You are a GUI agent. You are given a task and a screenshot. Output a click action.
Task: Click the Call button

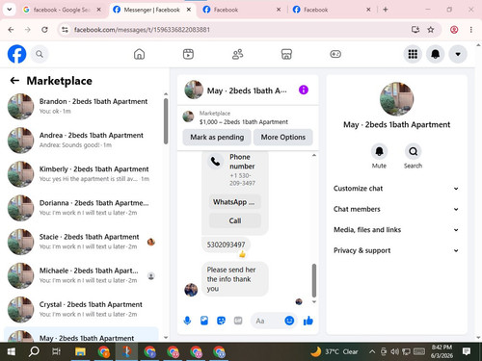coord(235,220)
